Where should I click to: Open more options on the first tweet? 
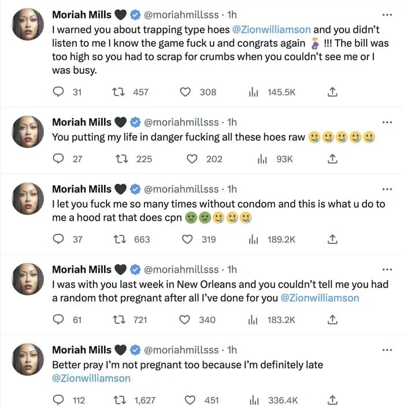point(387,14)
